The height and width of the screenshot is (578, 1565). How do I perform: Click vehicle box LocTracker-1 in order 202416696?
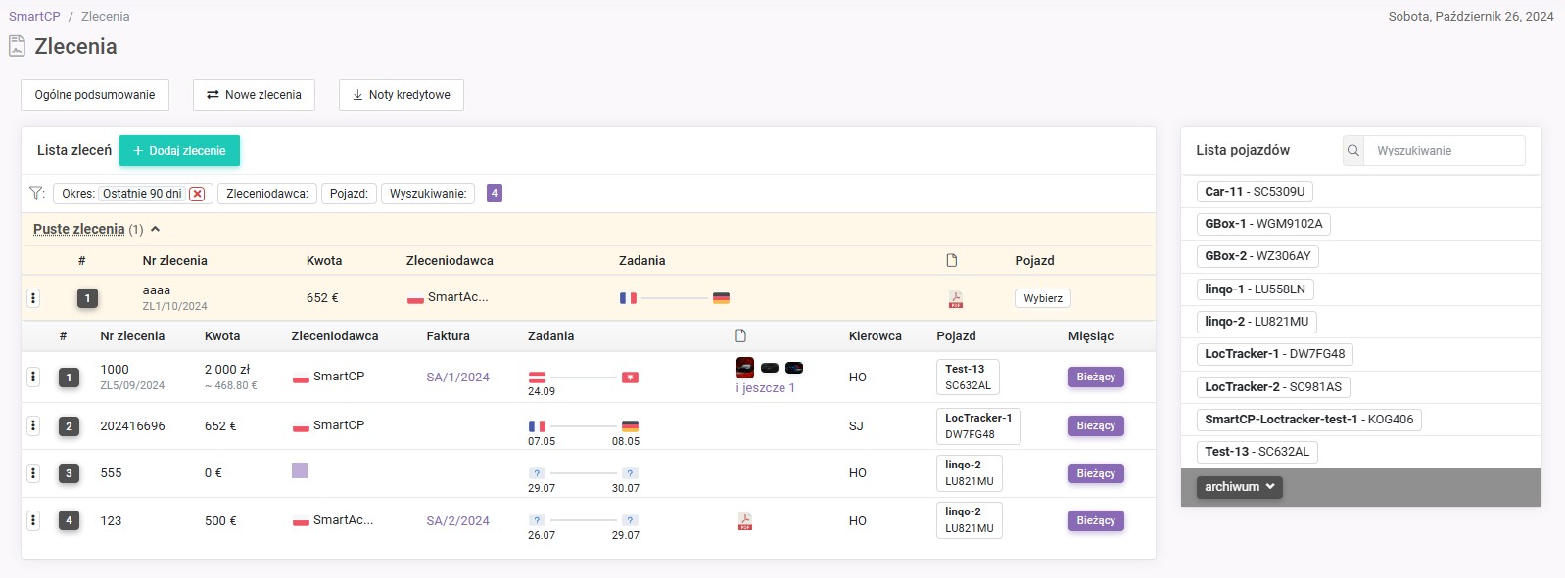pos(978,425)
